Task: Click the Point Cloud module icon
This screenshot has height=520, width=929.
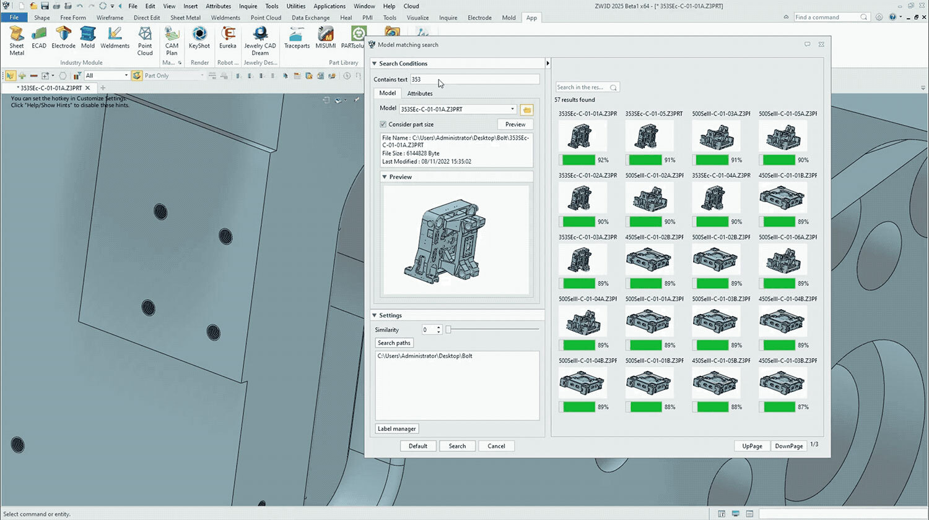Action: [145, 40]
